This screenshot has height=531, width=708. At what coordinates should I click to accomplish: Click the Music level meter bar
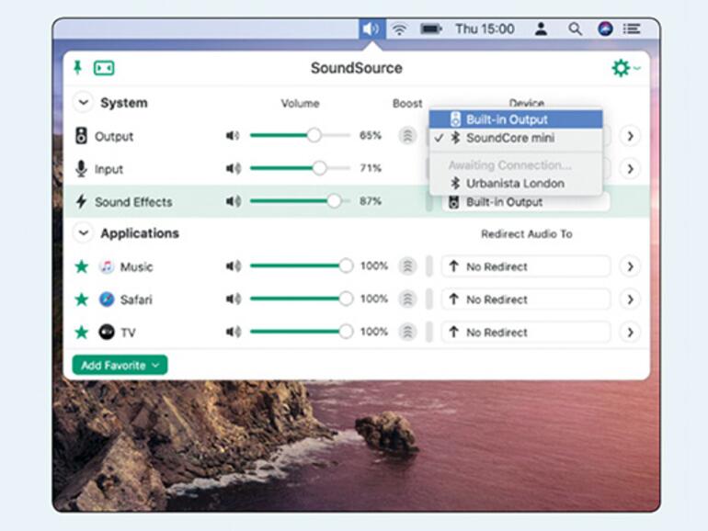pyautogui.click(x=429, y=266)
